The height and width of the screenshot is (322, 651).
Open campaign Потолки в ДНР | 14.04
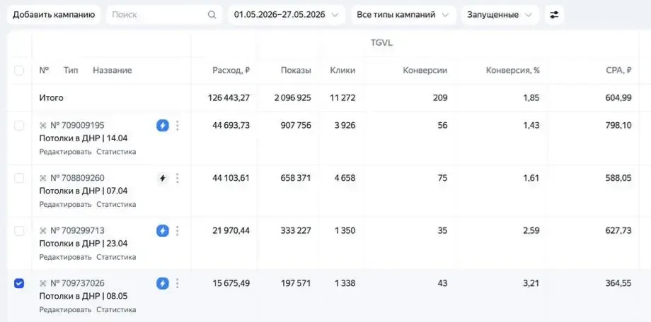(x=83, y=138)
